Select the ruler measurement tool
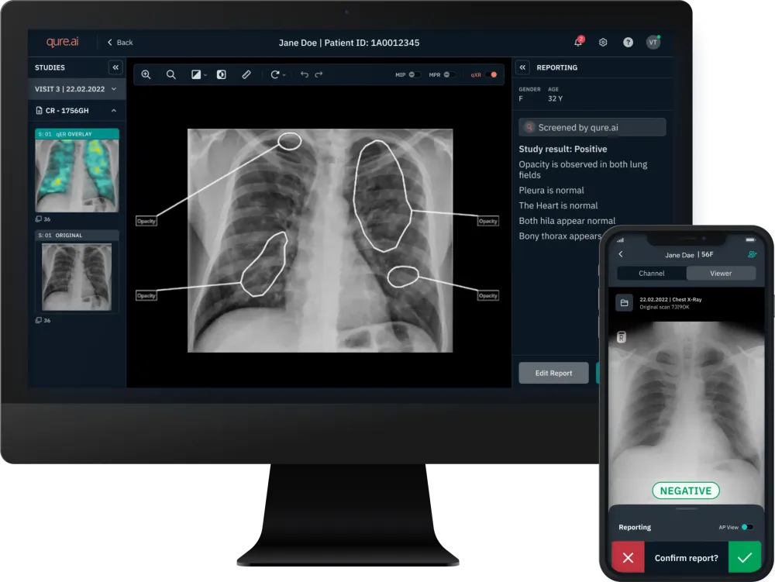Viewport: 775px width, 582px height. click(246, 75)
